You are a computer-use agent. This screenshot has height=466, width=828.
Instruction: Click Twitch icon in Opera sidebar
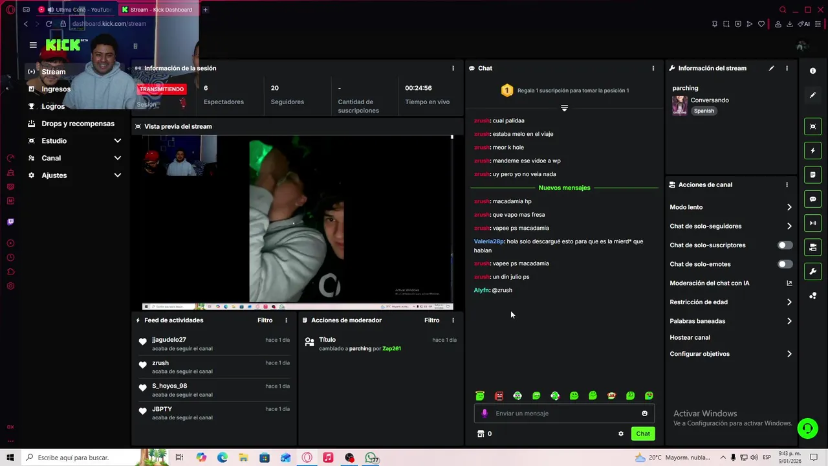tap(10, 222)
